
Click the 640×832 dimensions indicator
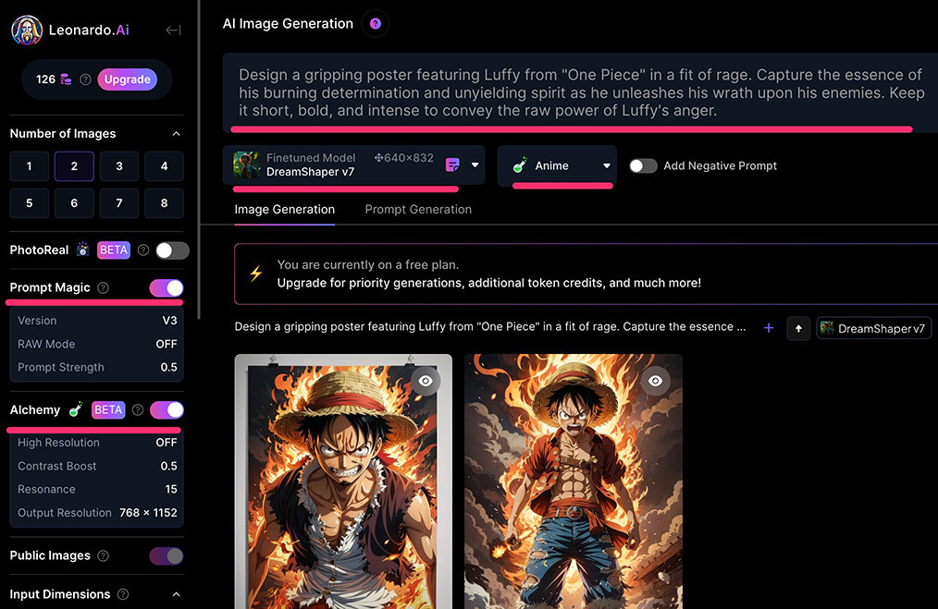[x=404, y=158]
